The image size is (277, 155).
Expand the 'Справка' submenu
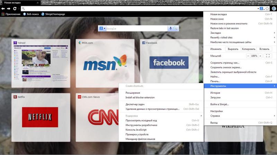pyautogui.click(x=240, y=116)
